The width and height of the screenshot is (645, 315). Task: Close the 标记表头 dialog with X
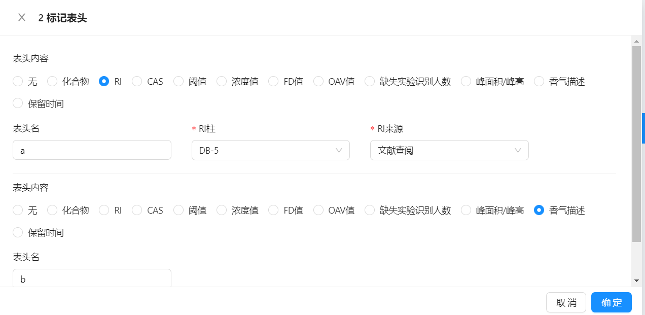pos(21,17)
